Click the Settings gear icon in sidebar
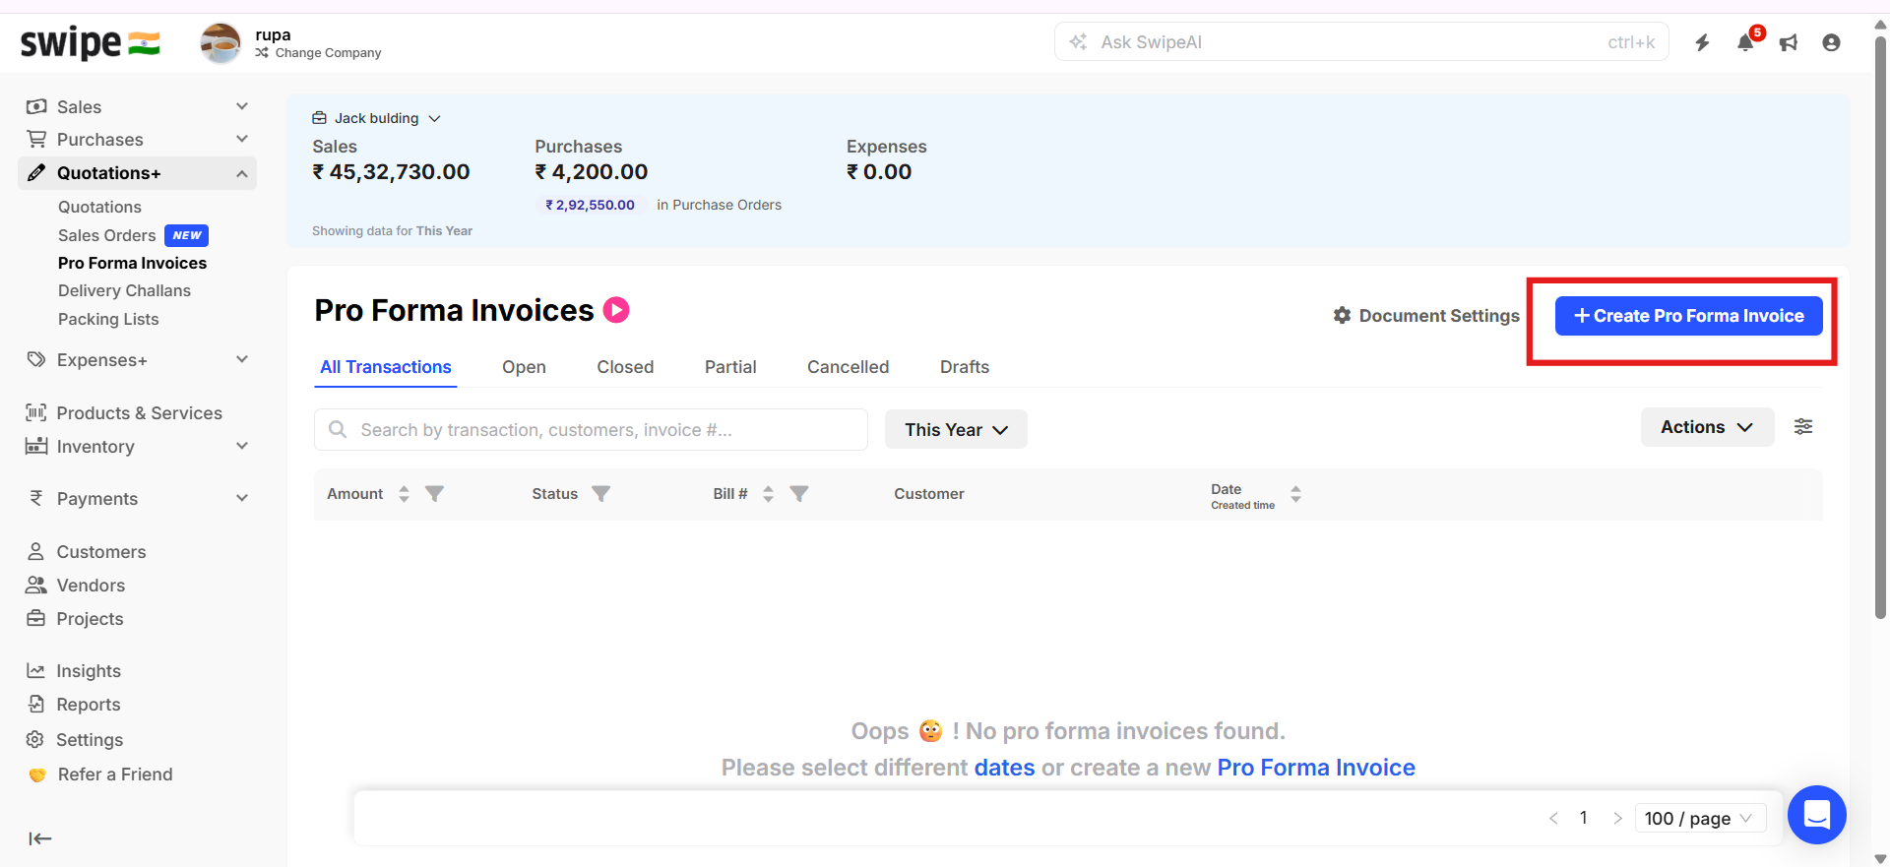The height and width of the screenshot is (867, 1890). [x=35, y=739]
